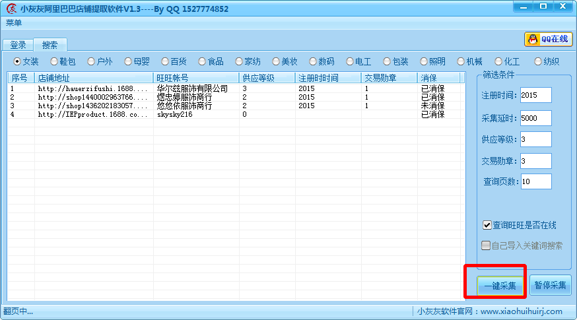The height and width of the screenshot is (320, 577).
Task: Sort by the 序号 column header
Action: (x=21, y=78)
